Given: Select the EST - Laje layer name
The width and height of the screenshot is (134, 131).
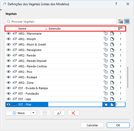Looking at the screenshot, I should click(x=25, y=99).
